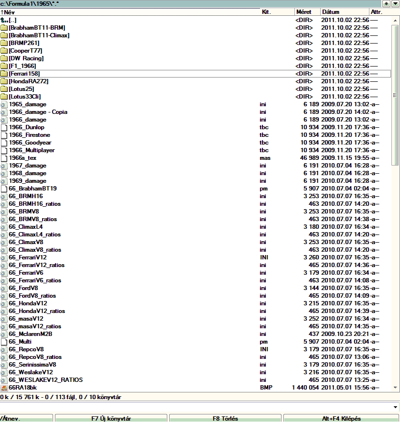This screenshot has height=424, width=400.
Task: Select the 1966_damage - Copia file
Action: point(195,112)
